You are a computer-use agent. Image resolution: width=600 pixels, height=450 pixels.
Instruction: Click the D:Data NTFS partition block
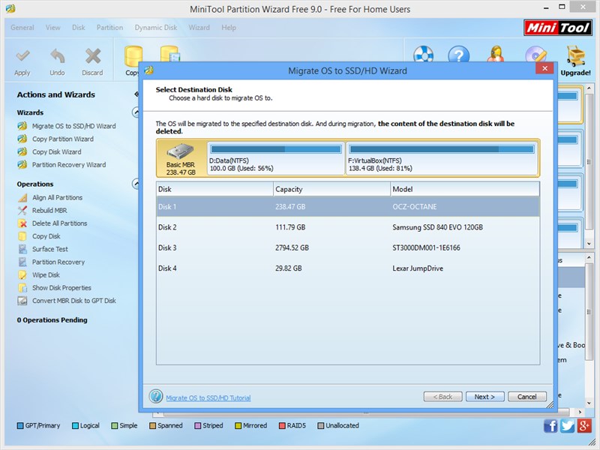click(x=276, y=158)
